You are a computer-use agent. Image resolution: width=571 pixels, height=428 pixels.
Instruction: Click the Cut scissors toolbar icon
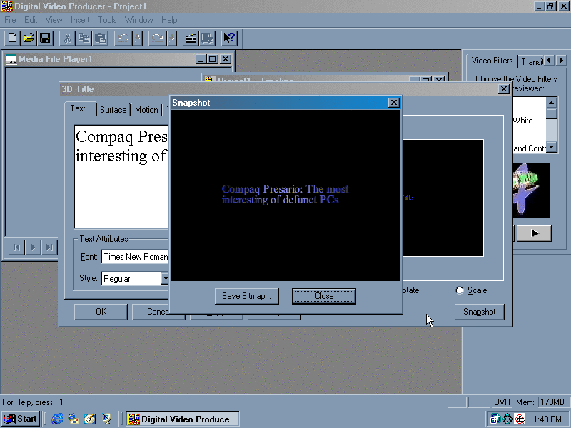[67, 38]
